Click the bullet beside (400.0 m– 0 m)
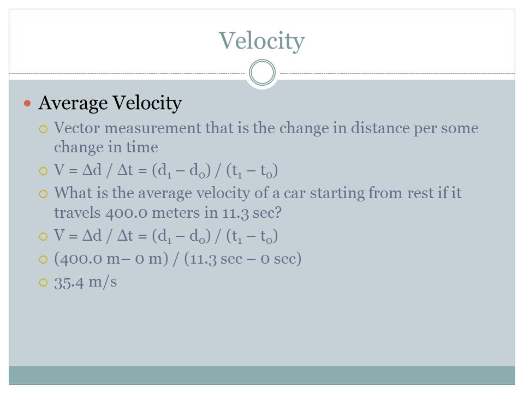 44,260
